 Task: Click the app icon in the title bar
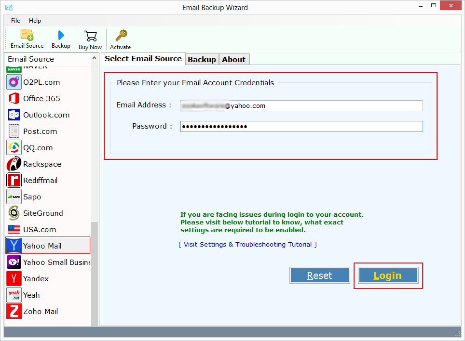[9, 8]
